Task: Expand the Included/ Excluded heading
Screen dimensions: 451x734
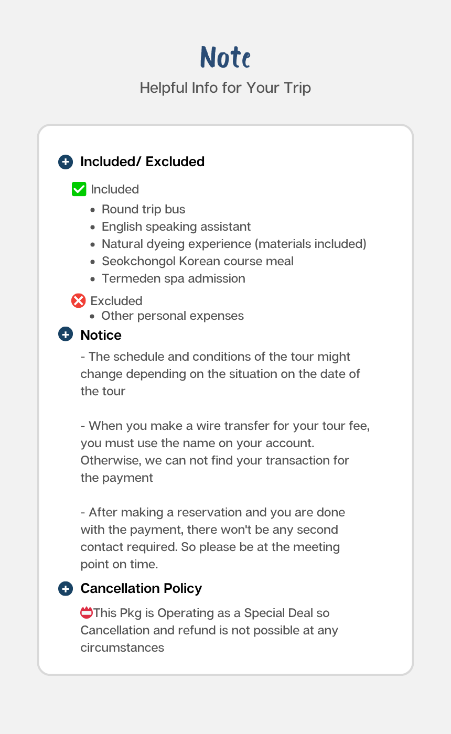Action: (142, 162)
